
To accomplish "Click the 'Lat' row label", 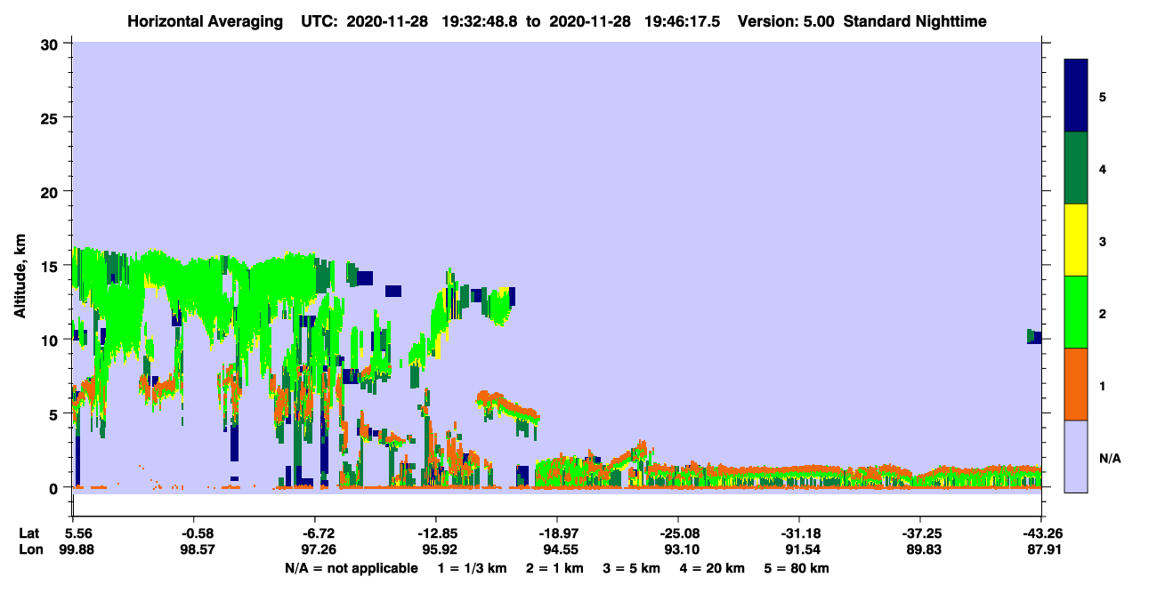I will pyautogui.click(x=29, y=533).
